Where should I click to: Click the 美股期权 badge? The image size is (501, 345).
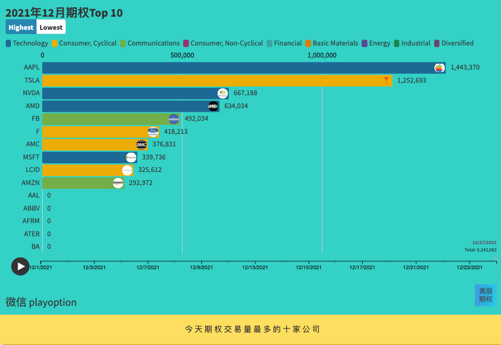(486, 295)
